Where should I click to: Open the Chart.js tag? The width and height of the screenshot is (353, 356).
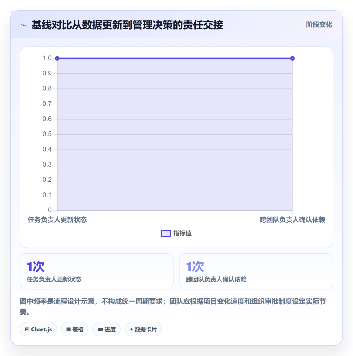pyautogui.click(x=38, y=329)
